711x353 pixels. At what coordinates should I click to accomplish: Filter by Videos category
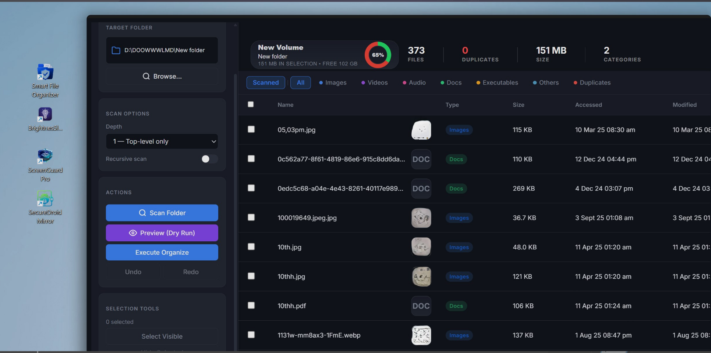pyautogui.click(x=375, y=83)
